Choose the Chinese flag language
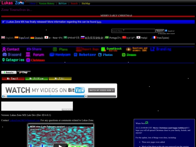 pos(124,37)
